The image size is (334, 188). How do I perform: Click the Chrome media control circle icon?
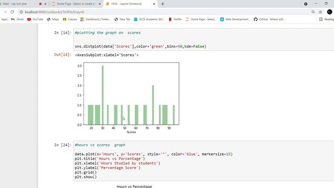(x=306, y=4)
